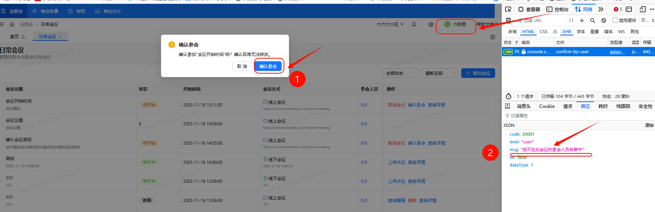
Task: Add a new request with plus icon
Action: coord(582,20)
